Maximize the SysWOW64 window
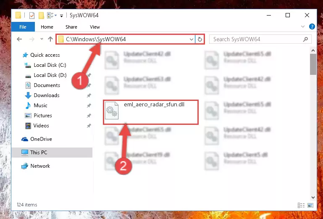 point(288,15)
